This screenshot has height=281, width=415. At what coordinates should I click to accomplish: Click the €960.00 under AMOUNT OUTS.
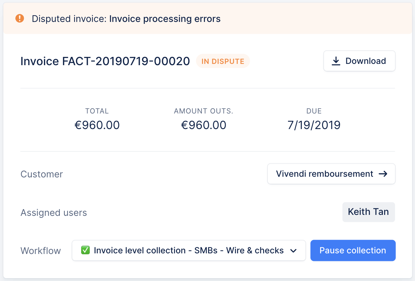coord(204,125)
